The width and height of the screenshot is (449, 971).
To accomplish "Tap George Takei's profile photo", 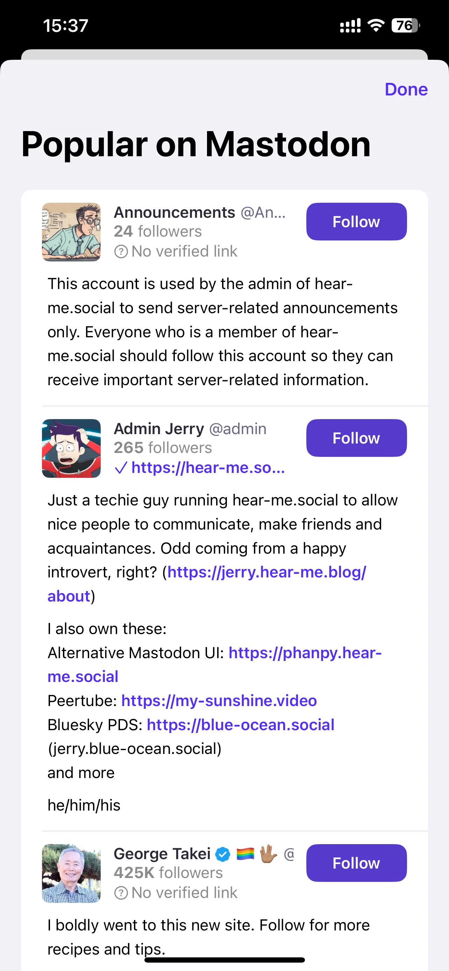I will tap(71, 873).
